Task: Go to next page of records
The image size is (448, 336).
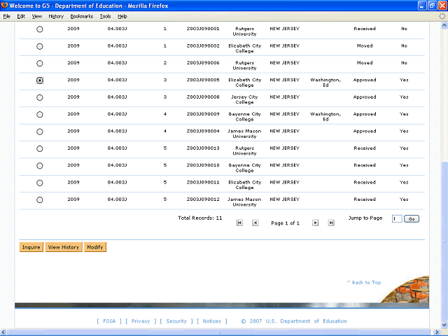Action: 315,223
